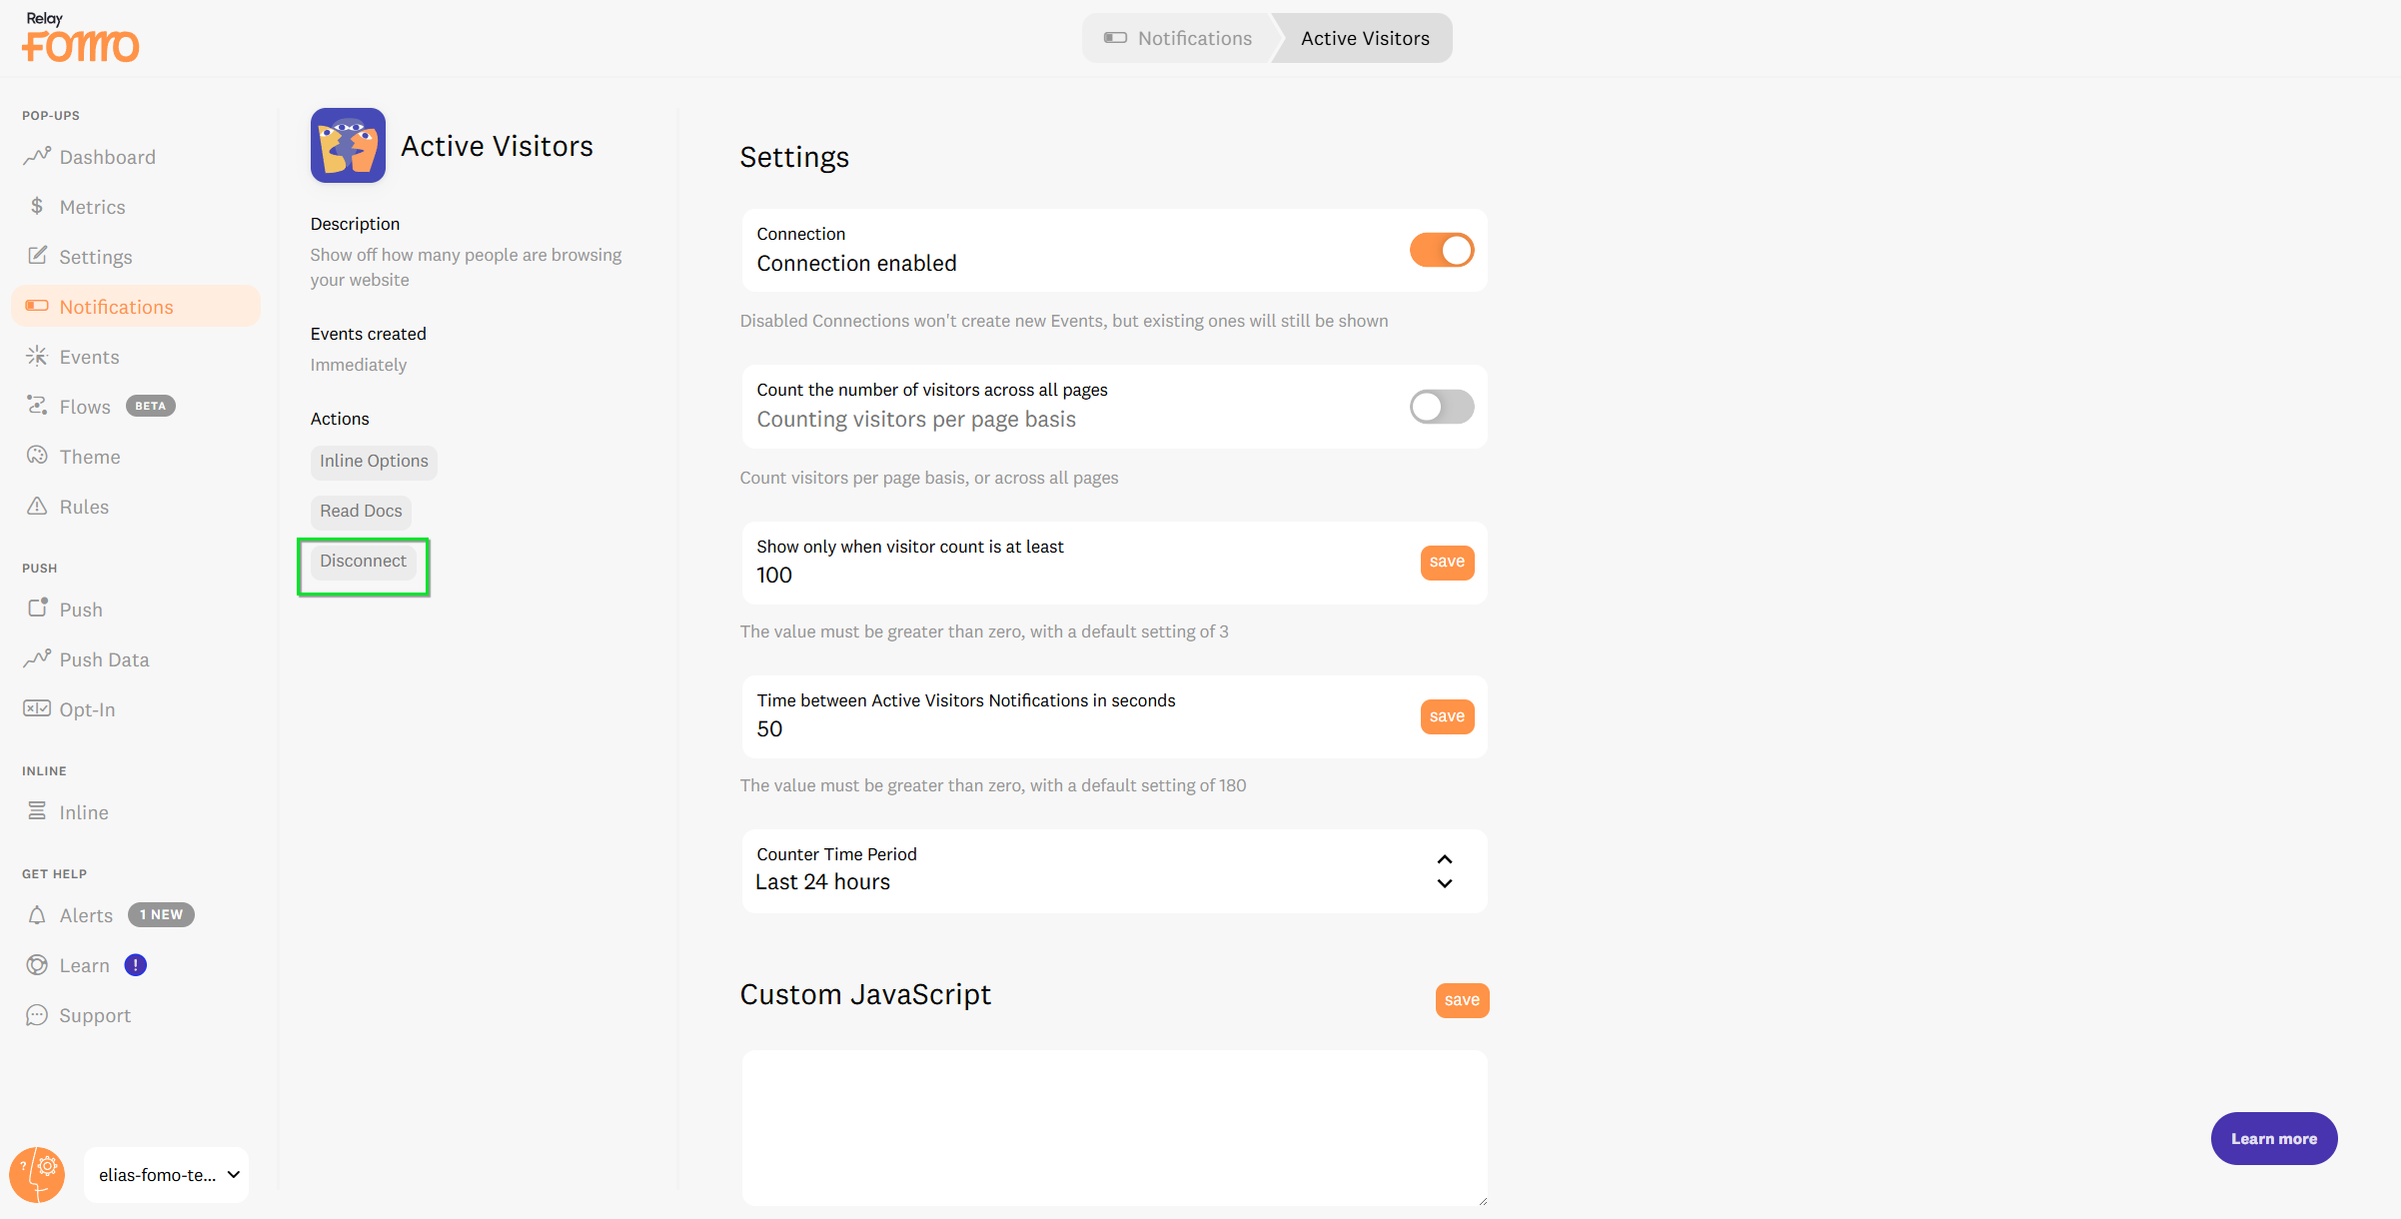2401x1219 pixels.
Task: Click into the Custom JavaScript text area
Action: pos(1114,1126)
